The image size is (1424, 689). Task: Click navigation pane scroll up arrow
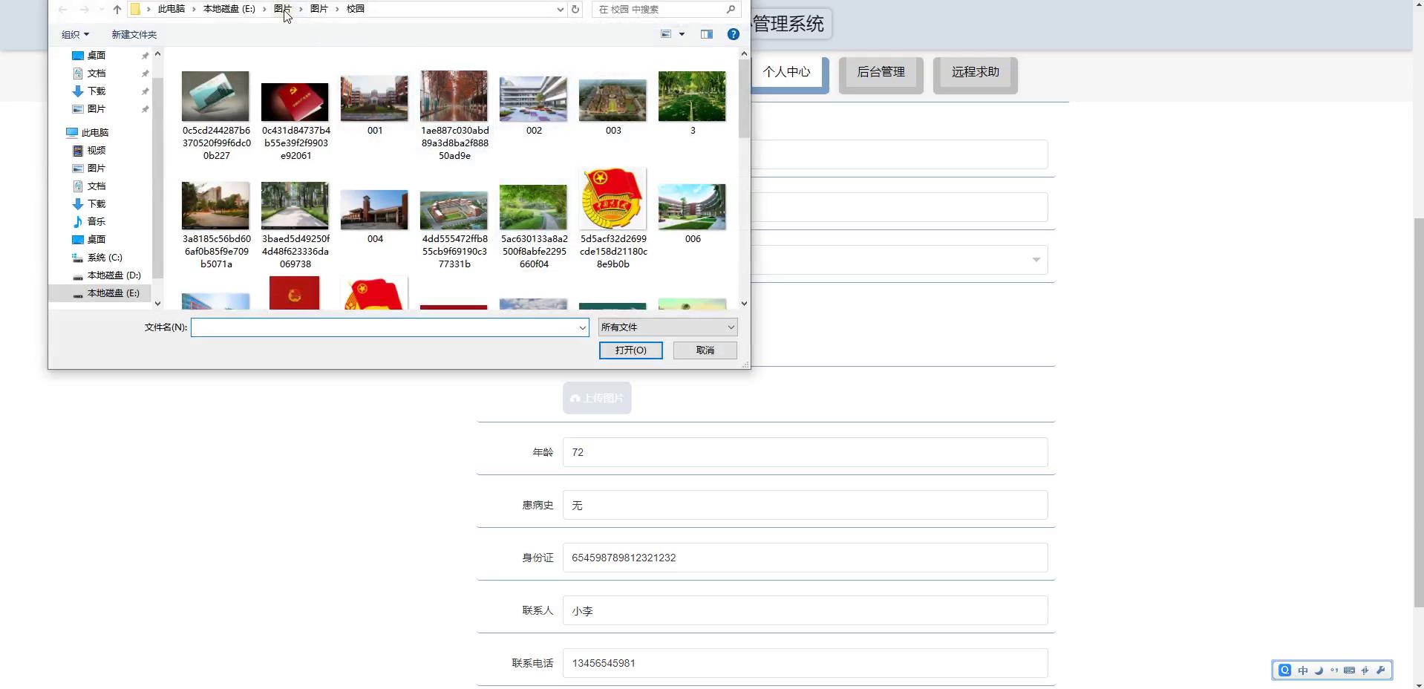[x=157, y=54]
